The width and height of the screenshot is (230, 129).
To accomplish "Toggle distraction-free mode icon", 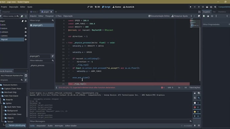I will coord(199,12).
